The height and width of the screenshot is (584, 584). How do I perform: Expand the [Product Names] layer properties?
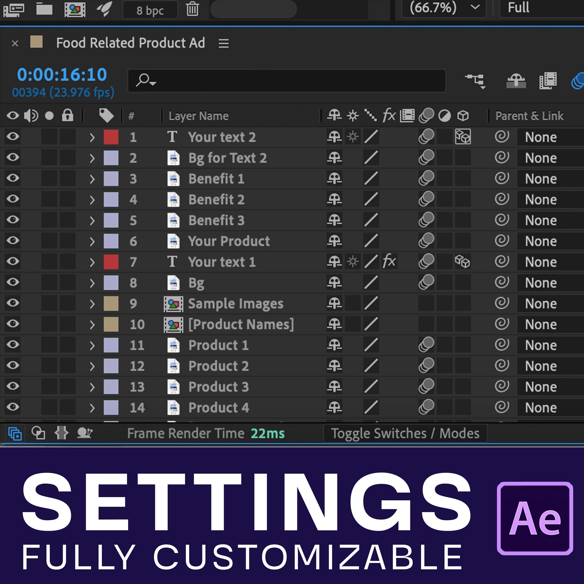click(x=92, y=325)
